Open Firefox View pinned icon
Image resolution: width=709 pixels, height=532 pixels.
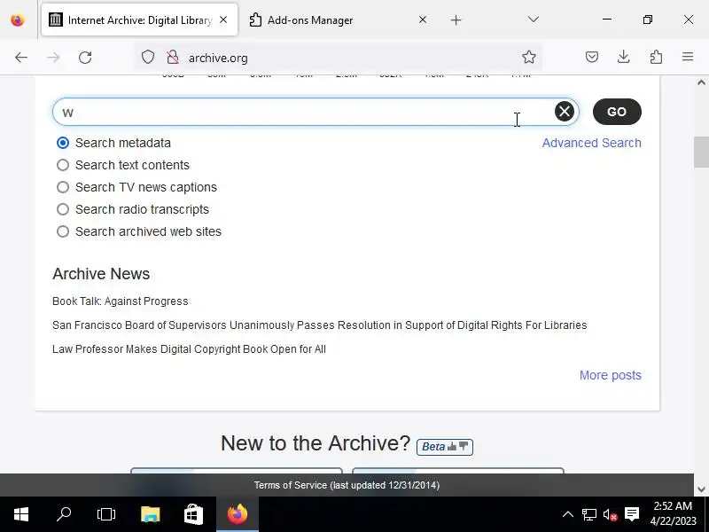18,20
